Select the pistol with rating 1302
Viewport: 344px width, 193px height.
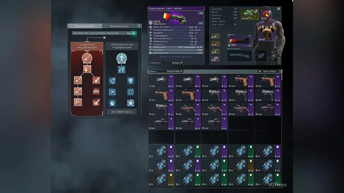click(x=161, y=81)
